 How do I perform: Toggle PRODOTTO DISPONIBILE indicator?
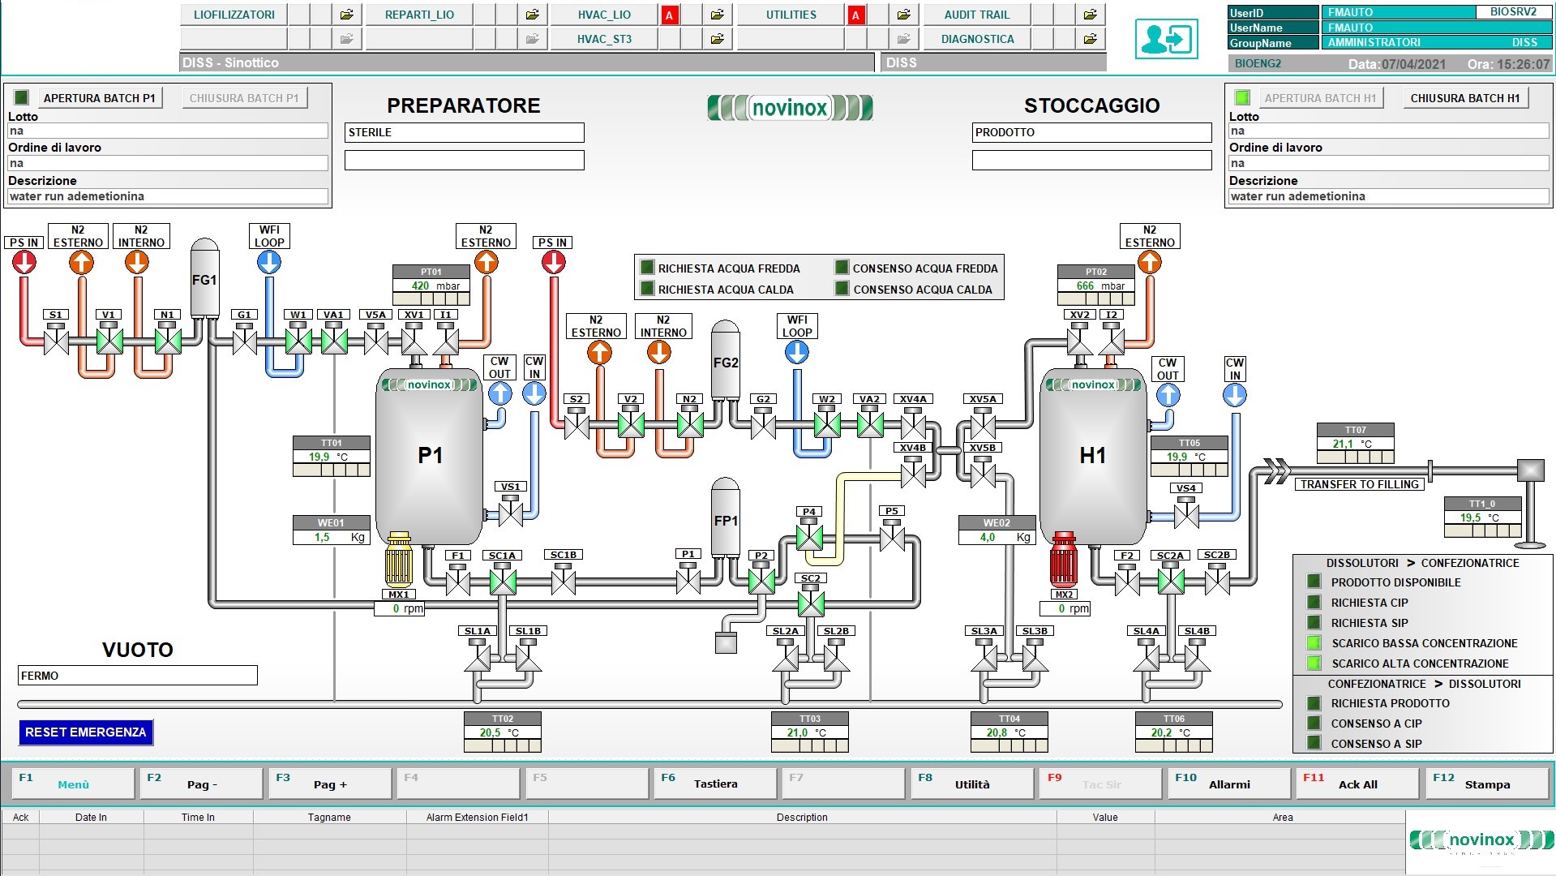[x=1314, y=582]
